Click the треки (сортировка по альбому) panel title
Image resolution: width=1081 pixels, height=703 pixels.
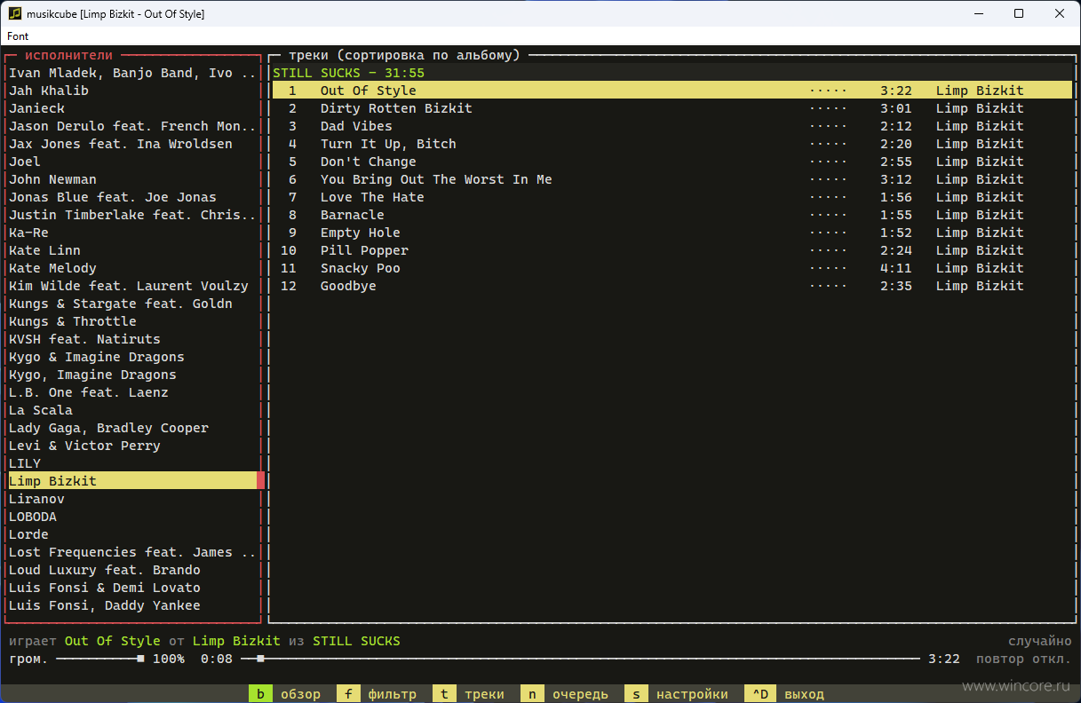pos(404,55)
